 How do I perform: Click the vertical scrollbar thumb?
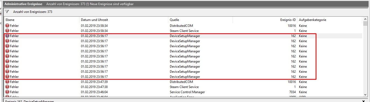pyautogui.click(x=365, y=24)
